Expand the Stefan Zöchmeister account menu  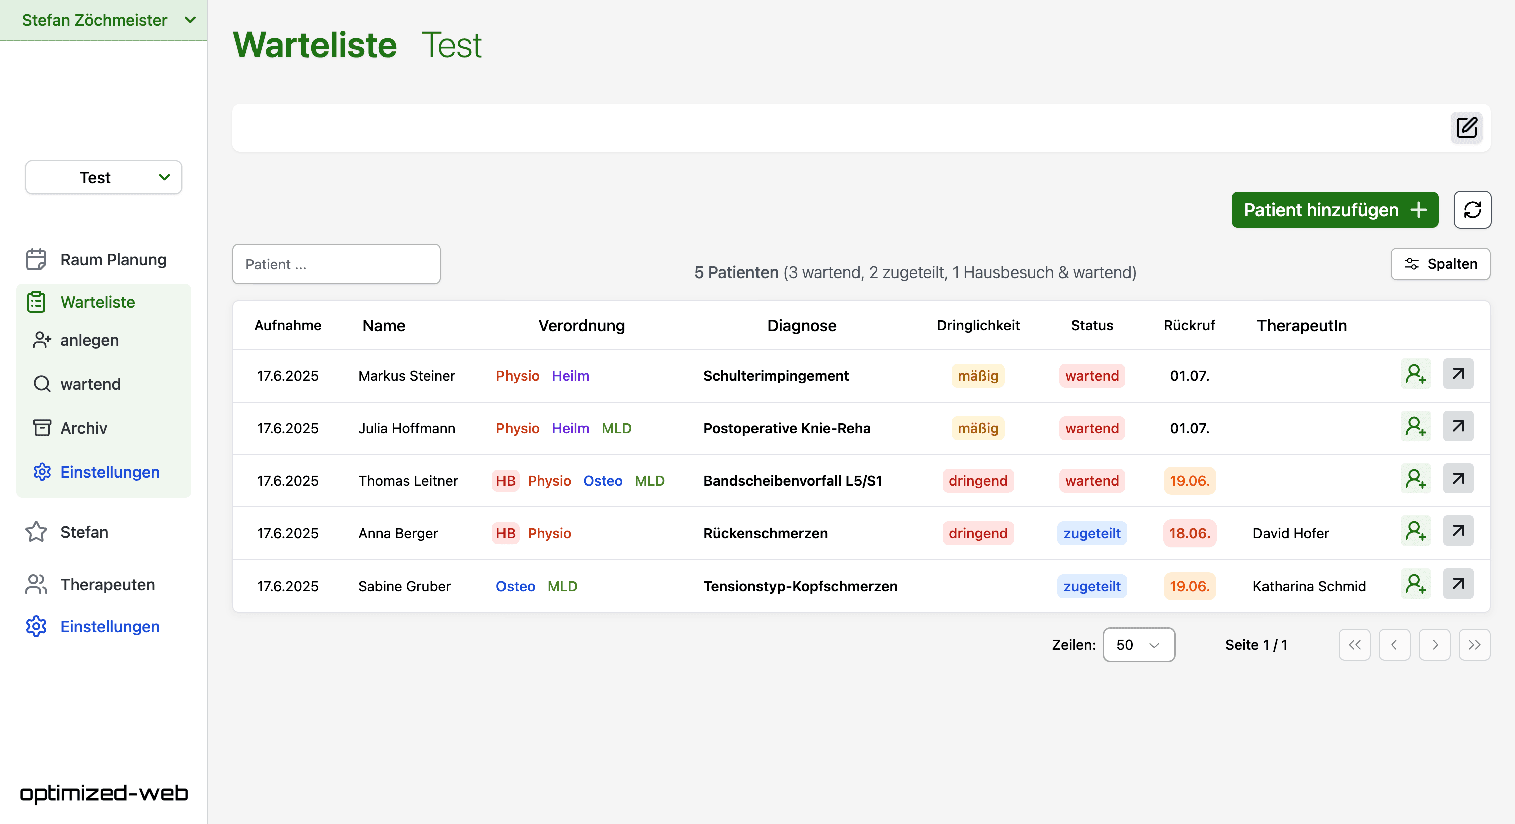pyautogui.click(x=104, y=20)
